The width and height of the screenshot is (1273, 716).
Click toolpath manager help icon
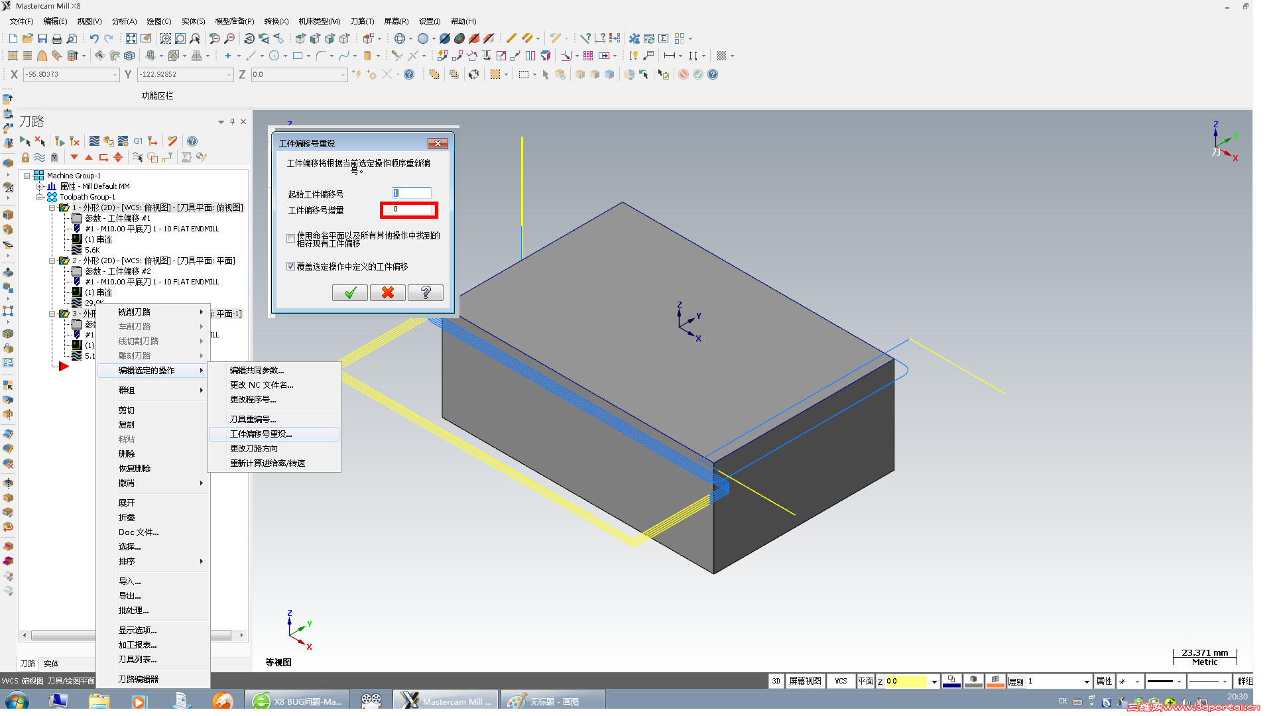coord(192,141)
